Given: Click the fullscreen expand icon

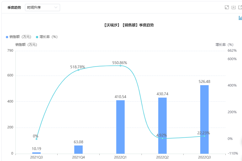Looking at the screenshot, I should pos(227,7).
